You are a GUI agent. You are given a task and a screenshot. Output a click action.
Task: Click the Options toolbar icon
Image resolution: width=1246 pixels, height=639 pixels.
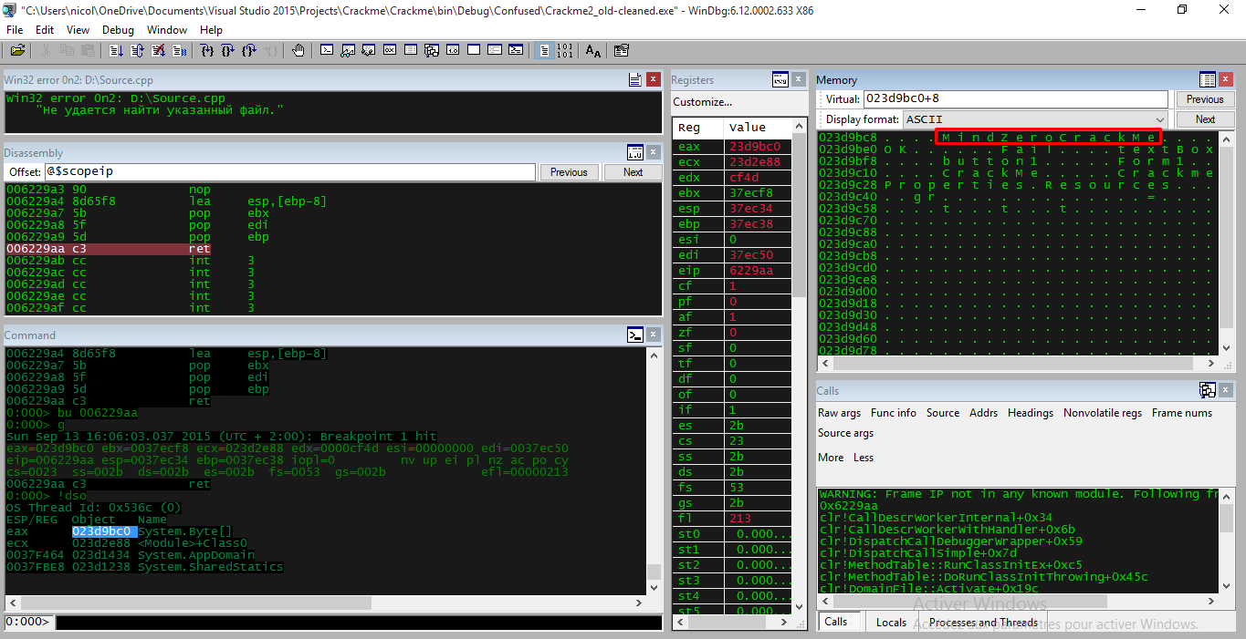click(x=622, y=51)
